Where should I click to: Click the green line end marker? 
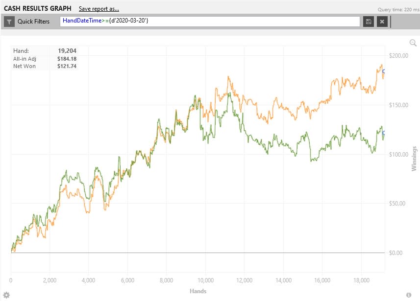384,133
